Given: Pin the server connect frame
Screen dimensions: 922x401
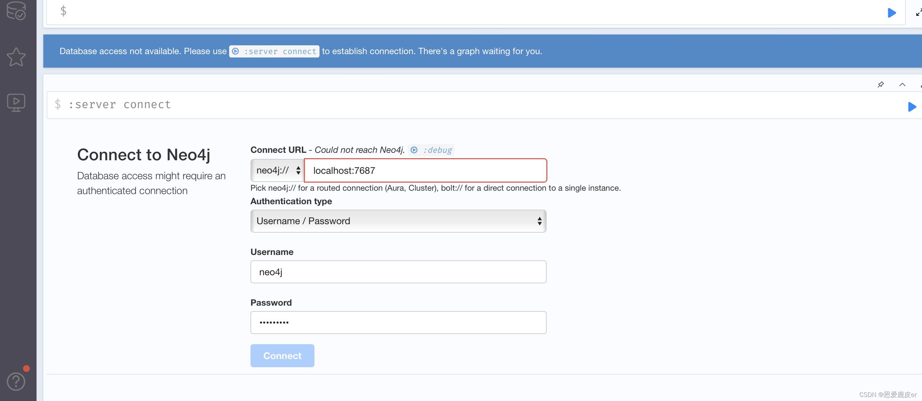Looking at the screenshot, I should [x=880, y=85].
